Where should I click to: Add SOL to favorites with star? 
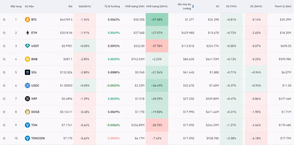4,72
